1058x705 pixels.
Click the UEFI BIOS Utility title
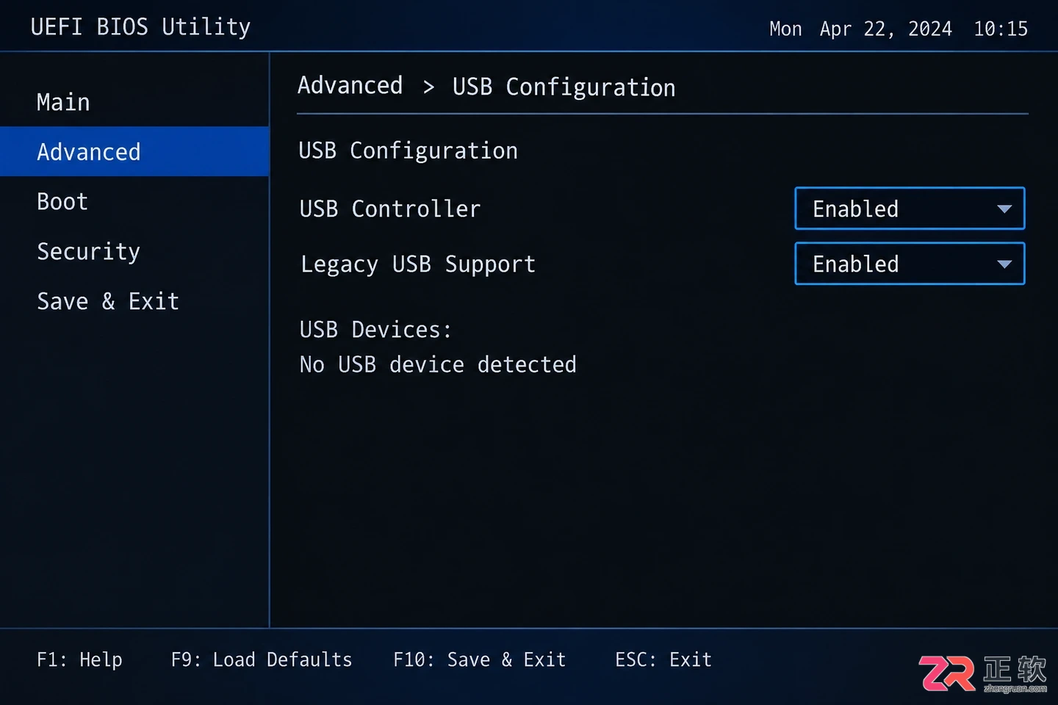point(140,27)
